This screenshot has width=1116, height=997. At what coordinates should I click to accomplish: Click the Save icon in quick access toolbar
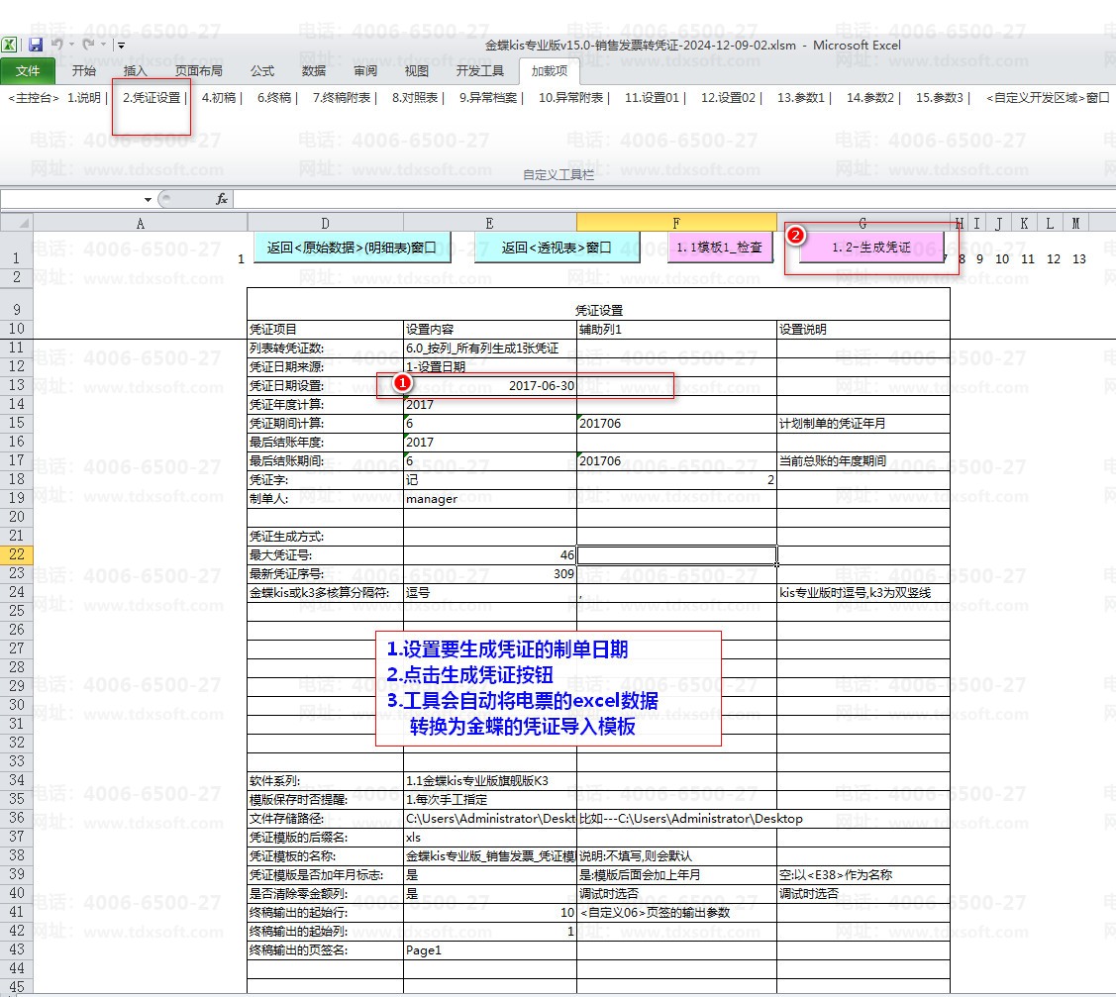point(36,45)
